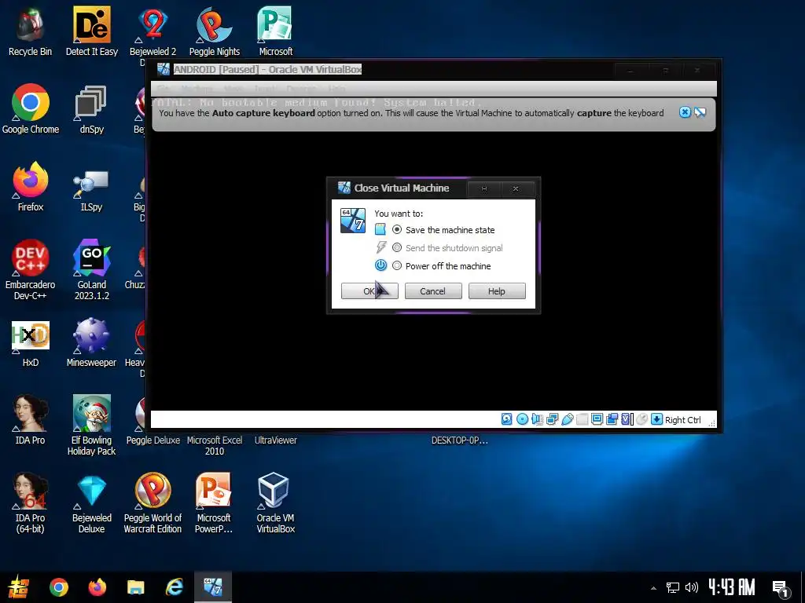
Task: Open Oracle VM VirtualBox desktop shortcut
Action: pos(275,503)
